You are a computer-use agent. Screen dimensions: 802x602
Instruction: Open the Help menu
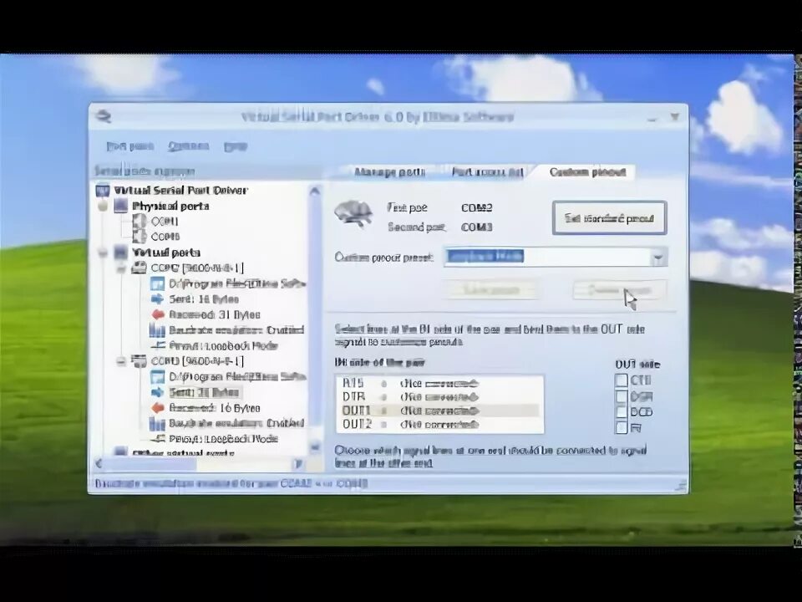point(236,147)
